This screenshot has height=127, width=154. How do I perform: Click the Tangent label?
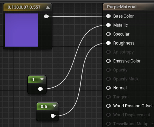[121, 97]
